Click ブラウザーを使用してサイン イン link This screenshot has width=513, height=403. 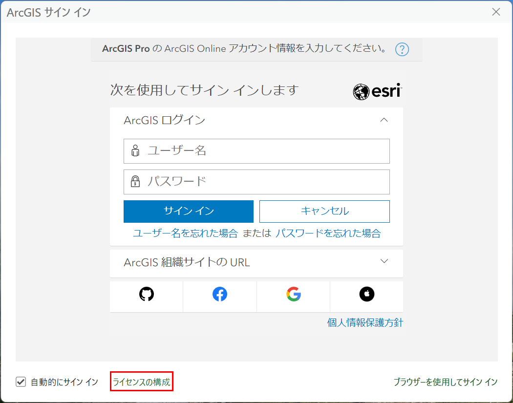(x=446, y=382)
